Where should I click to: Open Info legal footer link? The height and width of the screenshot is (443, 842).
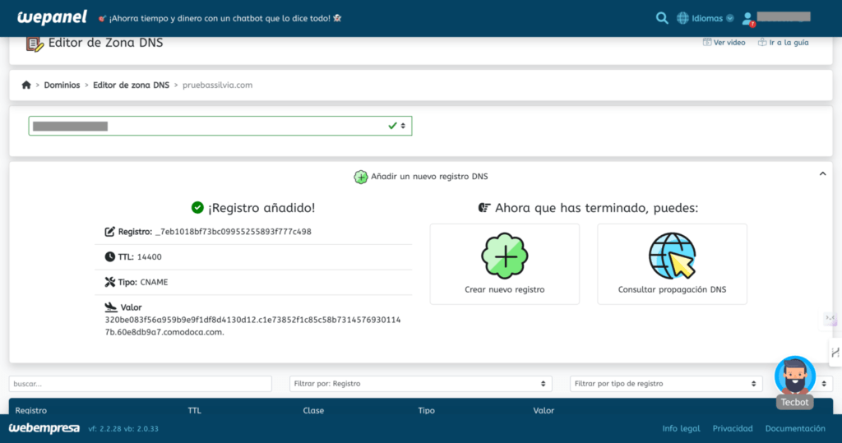(681, 428)
